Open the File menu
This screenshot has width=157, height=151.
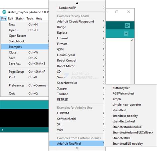pyautogui.click(x=4, y=19)
